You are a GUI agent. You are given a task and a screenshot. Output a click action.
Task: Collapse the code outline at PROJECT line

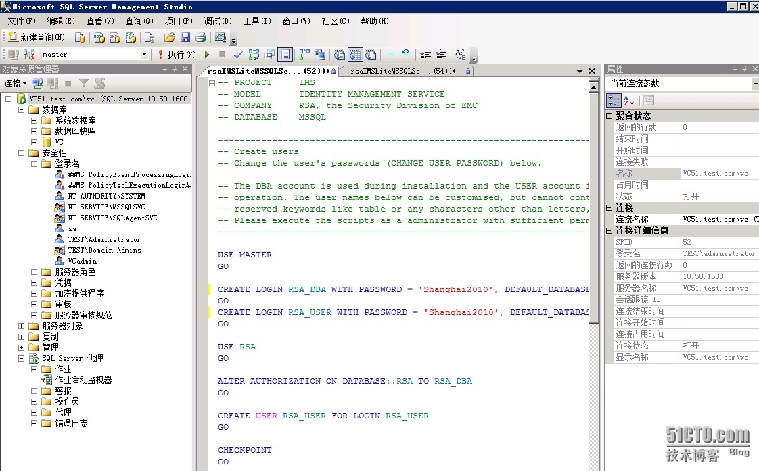tap(212, 83)
